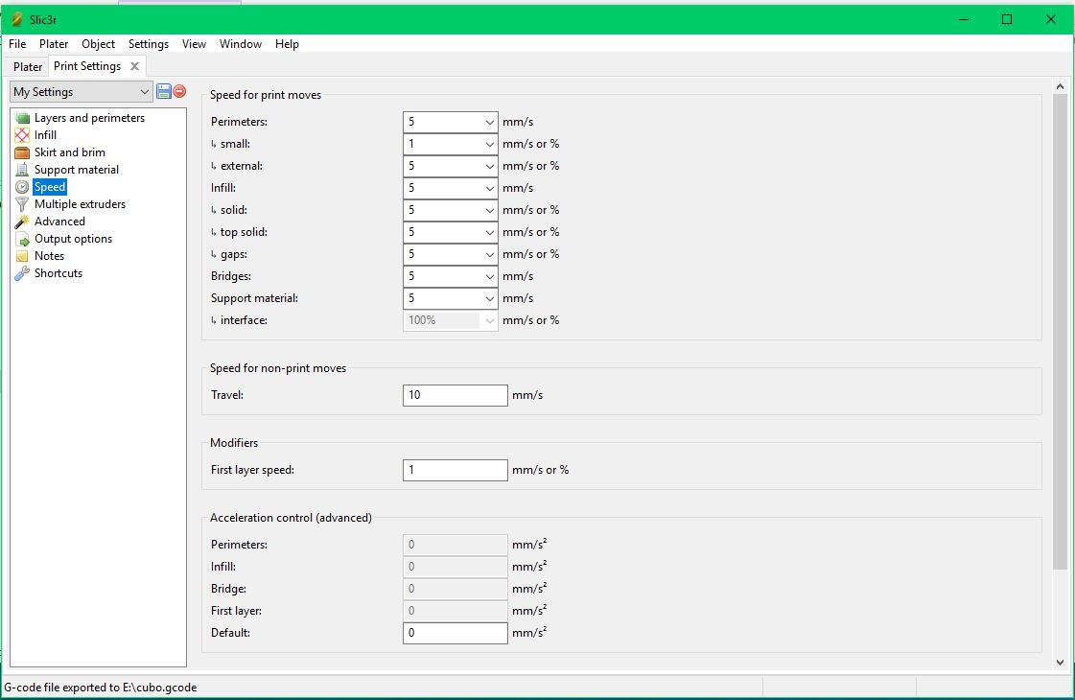Click the save preset floppy disk icon
The width and height of the screenshot is (1075, 700).
click(163, 91)
